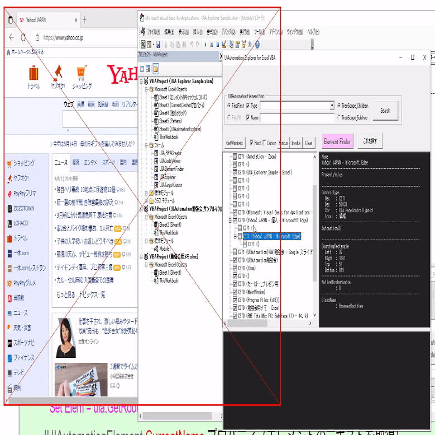Open Object Browser via toolbar icon
Image resolution: width=435 pixels, height=435 pixels.
tap(244, 44)
